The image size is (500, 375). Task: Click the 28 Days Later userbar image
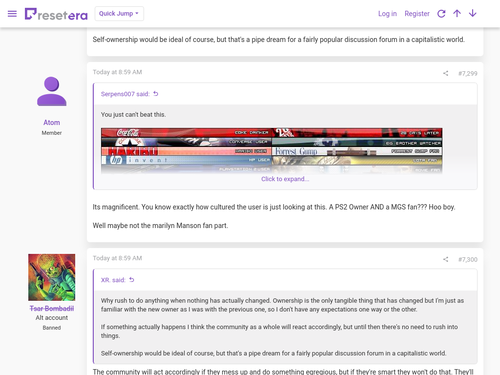(x=357, y=132)
